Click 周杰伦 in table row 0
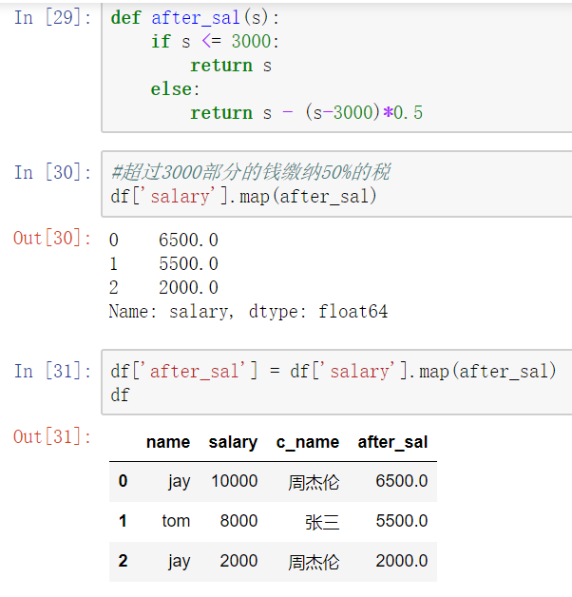The width and height of the screenshot is (572, 597). [x=314, y=482]
